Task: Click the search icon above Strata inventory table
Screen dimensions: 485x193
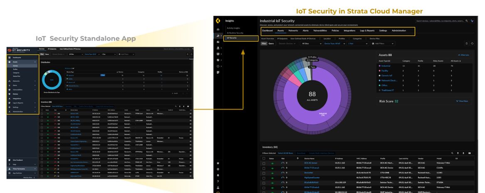Action: pos(452,153)
